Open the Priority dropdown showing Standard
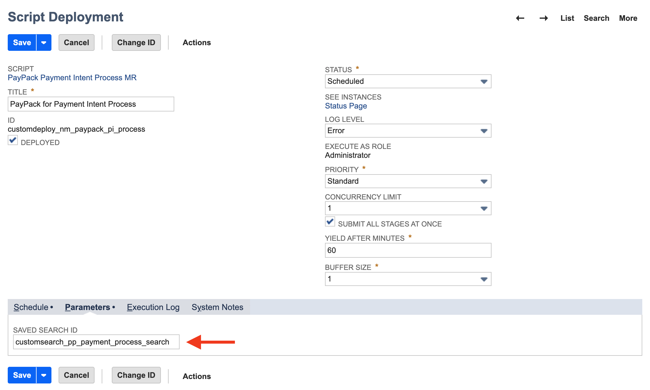650x390 pixels. pyautogui.click(x=408, y=181)
